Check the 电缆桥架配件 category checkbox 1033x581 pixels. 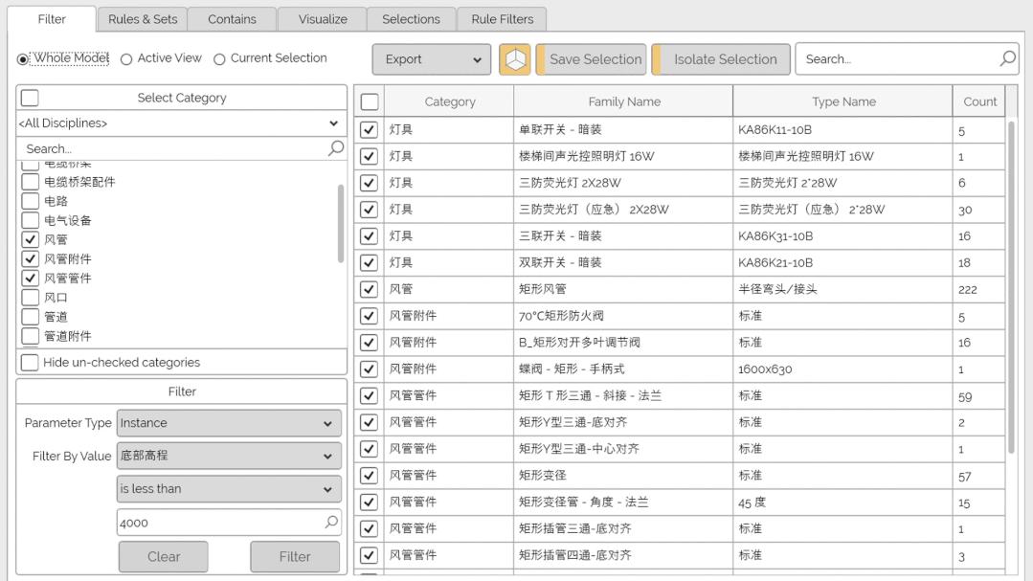click(30, 181)
